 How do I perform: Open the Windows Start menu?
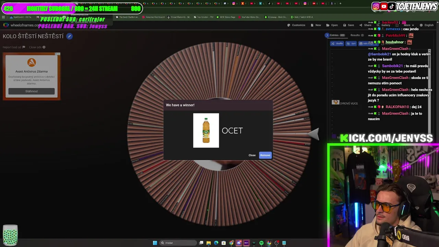point(155,243)
